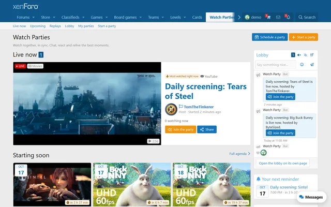Image resolution: width=331 pixels, height=207 pixels.
Task: Click the 'in 19 h 37 min' countdown badge
Action: click(x=236, y=202)
